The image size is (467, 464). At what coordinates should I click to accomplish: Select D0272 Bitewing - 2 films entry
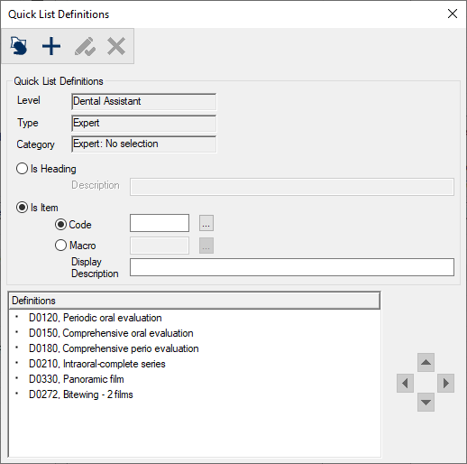tap(81, 394)
